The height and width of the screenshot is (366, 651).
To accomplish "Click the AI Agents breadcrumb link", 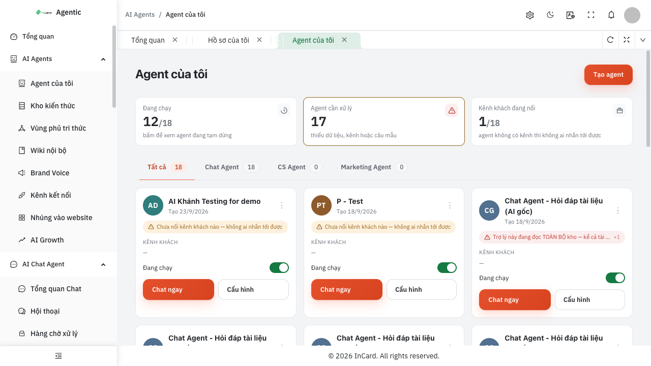I will (x=140, y=15).
